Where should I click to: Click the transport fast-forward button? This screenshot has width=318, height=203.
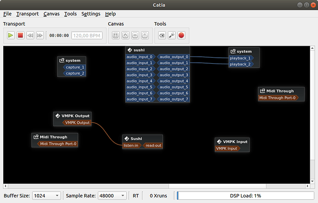[x=40, y=36]
